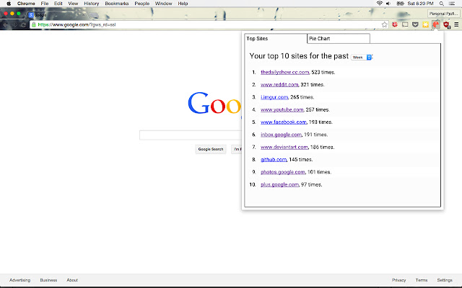Click the cast screen extension icon
Image resolution: width=462 pixels, height=288 pixels.
(405, 24)
